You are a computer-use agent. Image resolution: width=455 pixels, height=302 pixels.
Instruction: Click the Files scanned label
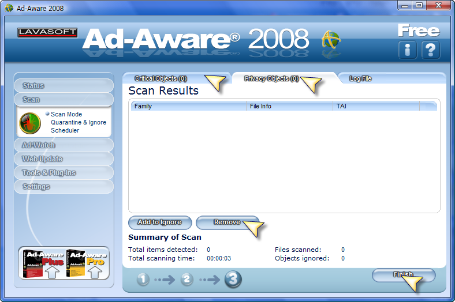click(298, 250)
